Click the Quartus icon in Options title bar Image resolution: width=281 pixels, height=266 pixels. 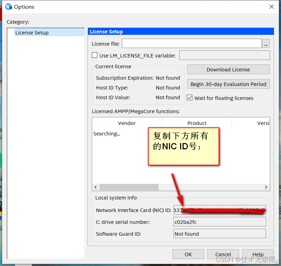8,7
